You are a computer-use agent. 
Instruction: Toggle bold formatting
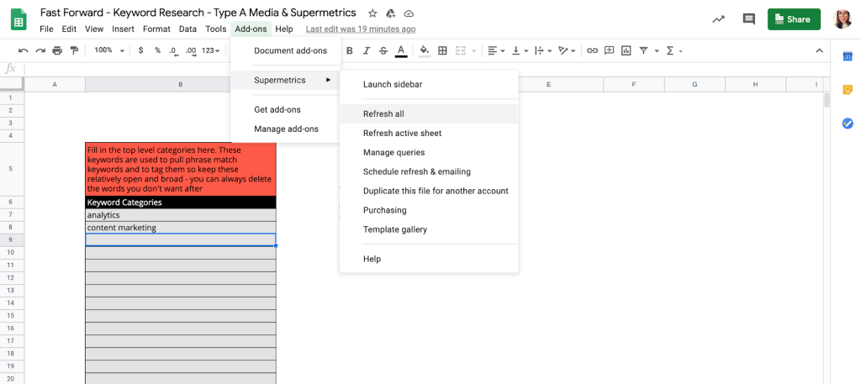pyautogui.click(x=350, y=50)
